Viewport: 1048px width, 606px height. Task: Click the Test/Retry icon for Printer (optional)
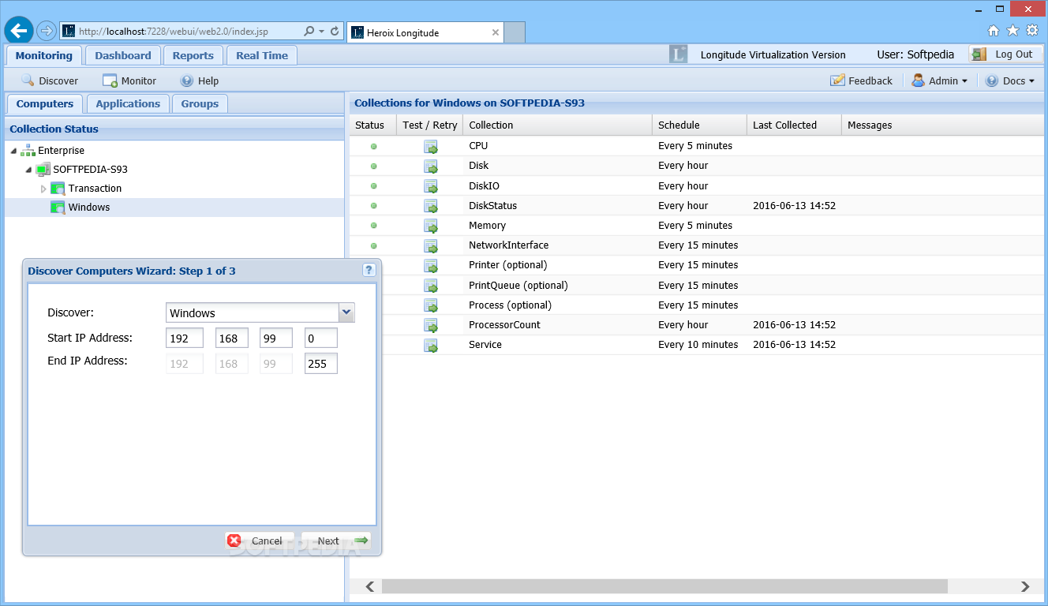coord(431,265)
